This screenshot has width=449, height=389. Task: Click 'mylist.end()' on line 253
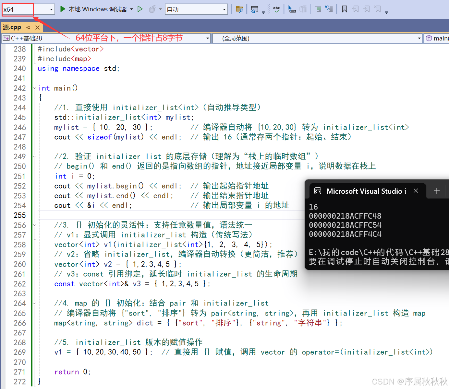coord(111,196)
